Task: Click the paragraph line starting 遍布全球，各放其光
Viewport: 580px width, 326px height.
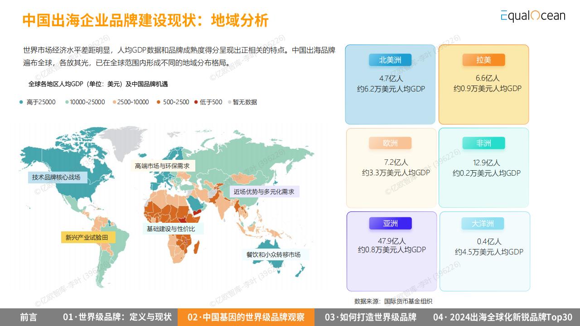Action: [128, 63]
